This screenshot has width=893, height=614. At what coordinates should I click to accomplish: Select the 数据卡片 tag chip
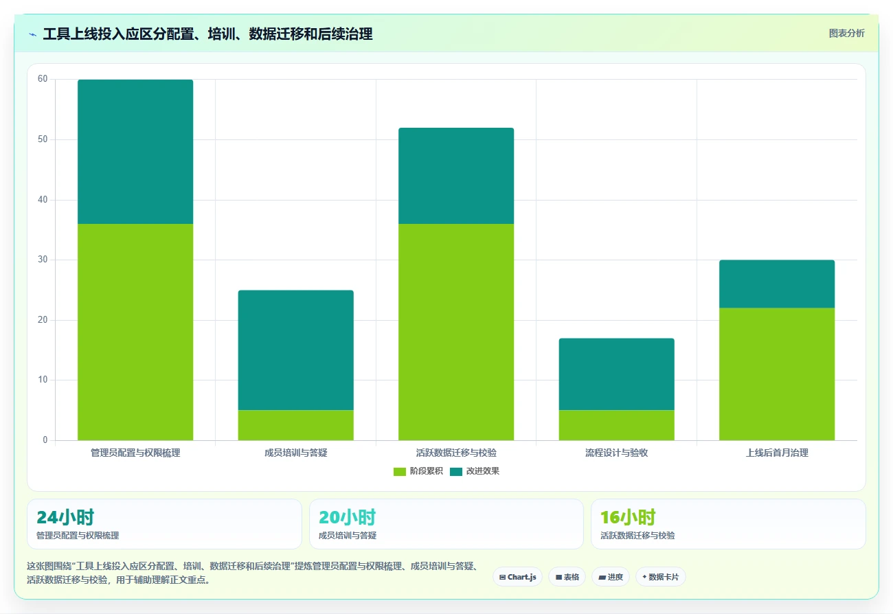pyautogui.click(x=660, y=577)
